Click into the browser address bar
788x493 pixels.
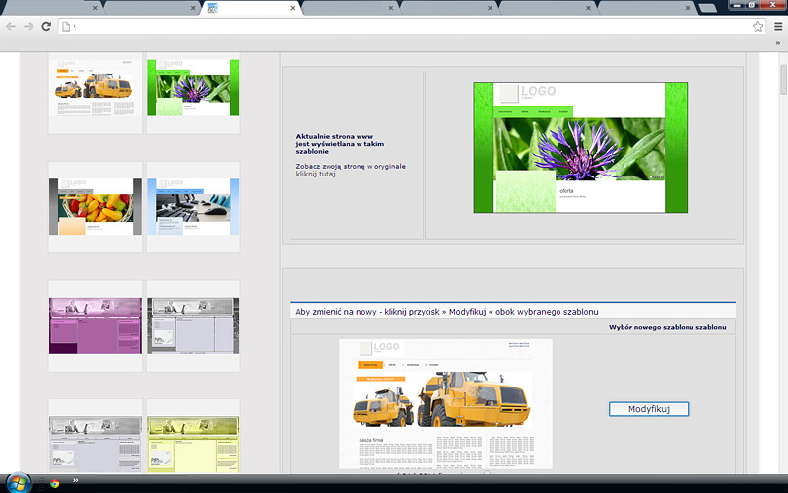[394, 26]
